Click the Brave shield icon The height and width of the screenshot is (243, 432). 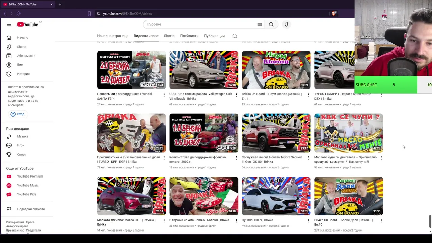pos(334,13)
